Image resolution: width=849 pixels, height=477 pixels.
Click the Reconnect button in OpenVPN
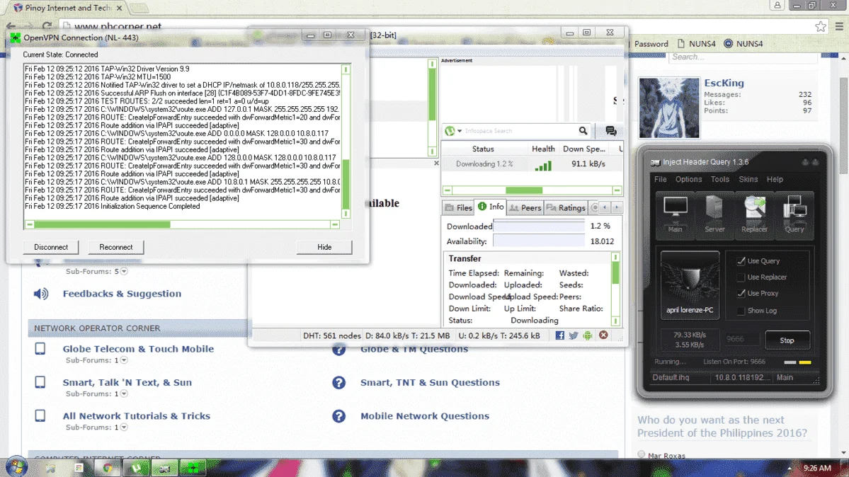tap(116, 247)
